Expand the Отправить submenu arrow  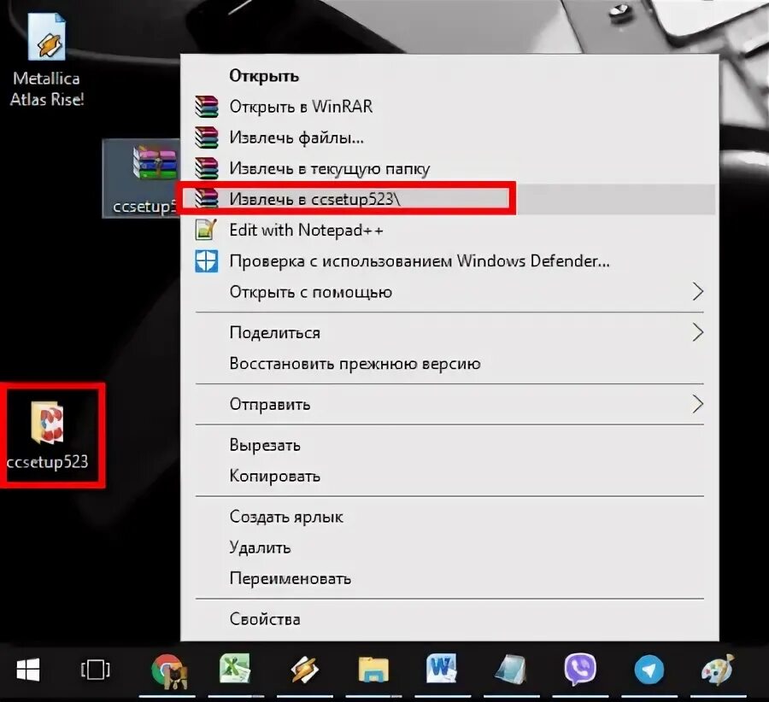point(698,404)
